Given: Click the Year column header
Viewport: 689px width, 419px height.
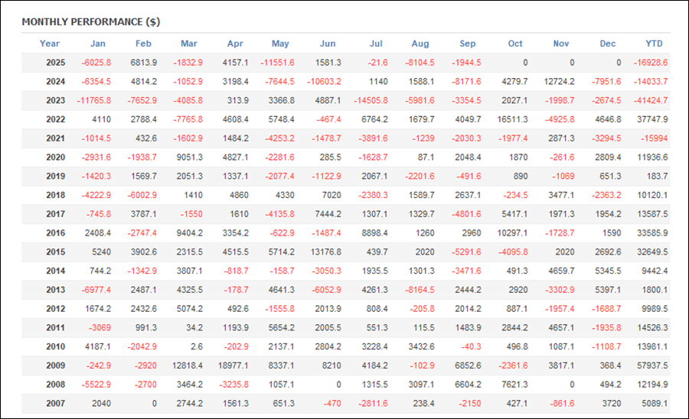Looking at the screenshot, I should pyautogui.click(x=50, y=44).
